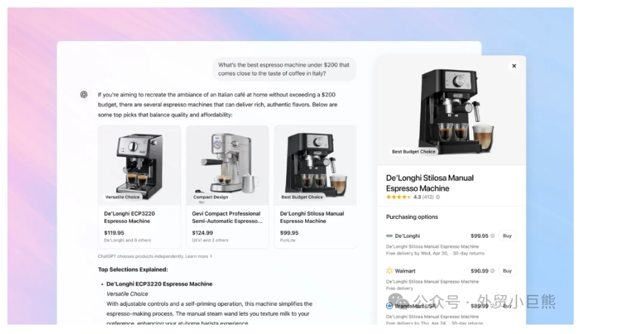Buy from De'Longhi at $99.95
Image resolution: width=623 pixels, height=334 pixels.
pos(507,236)
